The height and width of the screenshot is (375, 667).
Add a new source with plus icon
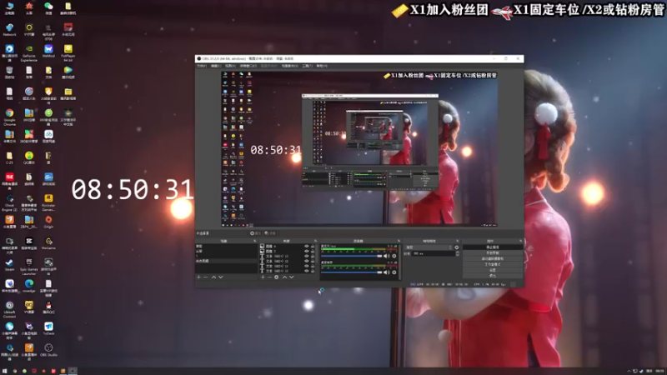(263, 277)
